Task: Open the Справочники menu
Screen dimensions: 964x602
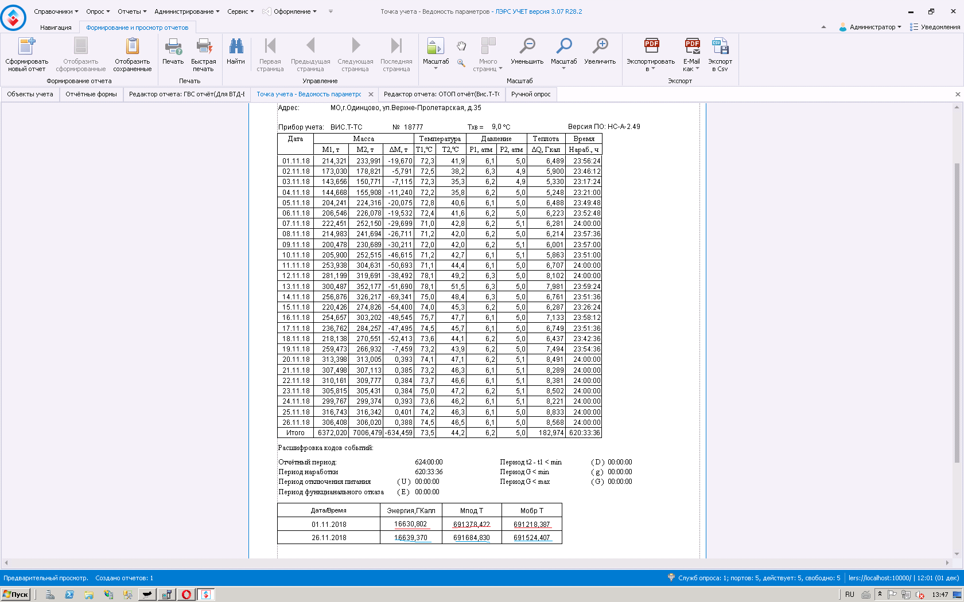Action: tap(56, 11)
